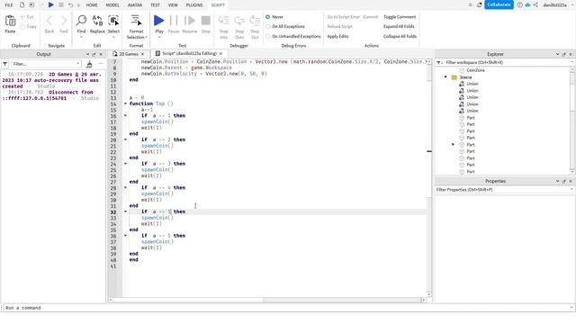Open the Replace tool in Edit group
This screenshot has height=324, width=576.
click(x=97, y=21)
